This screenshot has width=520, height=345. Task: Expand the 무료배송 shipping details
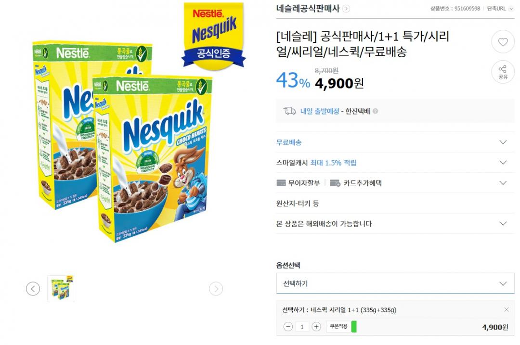(x=503, y=142)
